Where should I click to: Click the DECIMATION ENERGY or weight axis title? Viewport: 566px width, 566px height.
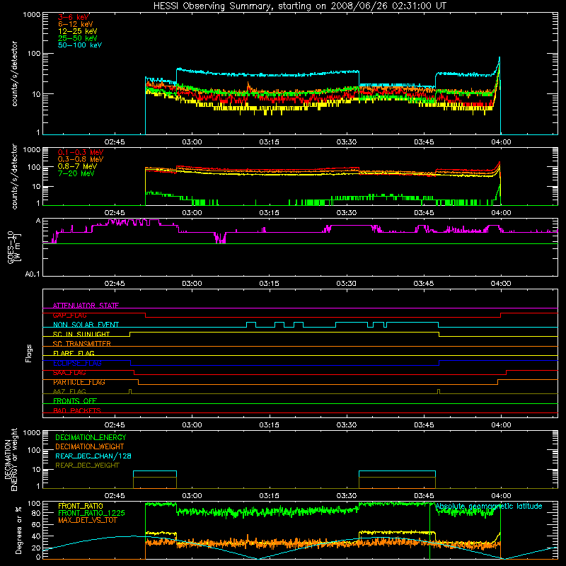tap(11, 459)
